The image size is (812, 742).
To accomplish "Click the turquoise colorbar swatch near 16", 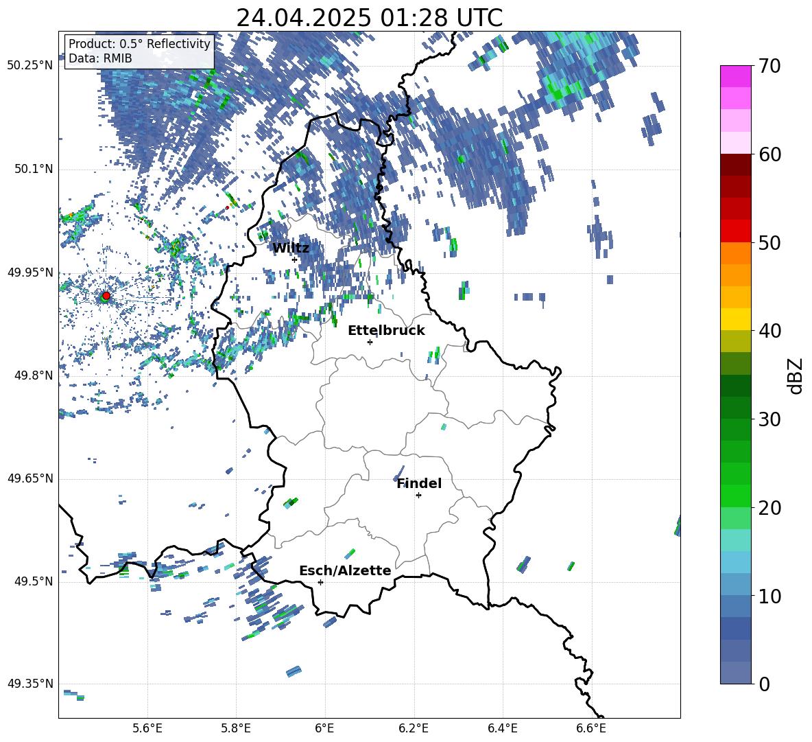I will (x=736, y=540).
